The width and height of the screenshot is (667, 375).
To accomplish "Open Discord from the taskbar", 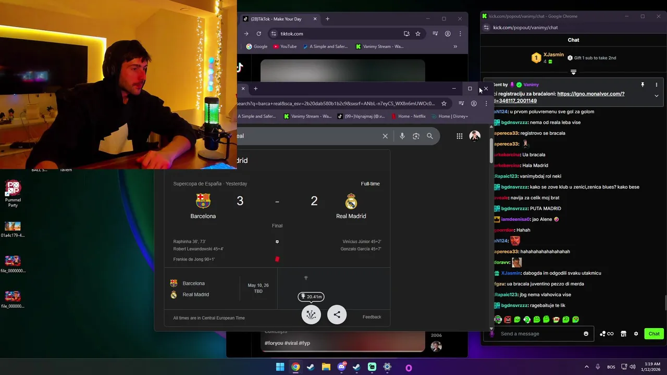I will click(x=341, y=367).
